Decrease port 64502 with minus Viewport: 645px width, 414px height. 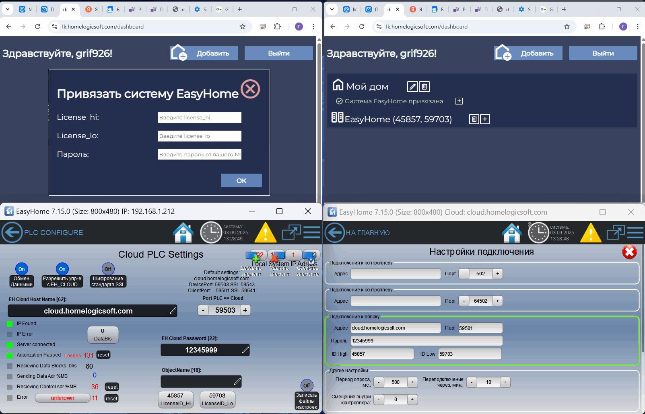(464, 301)
